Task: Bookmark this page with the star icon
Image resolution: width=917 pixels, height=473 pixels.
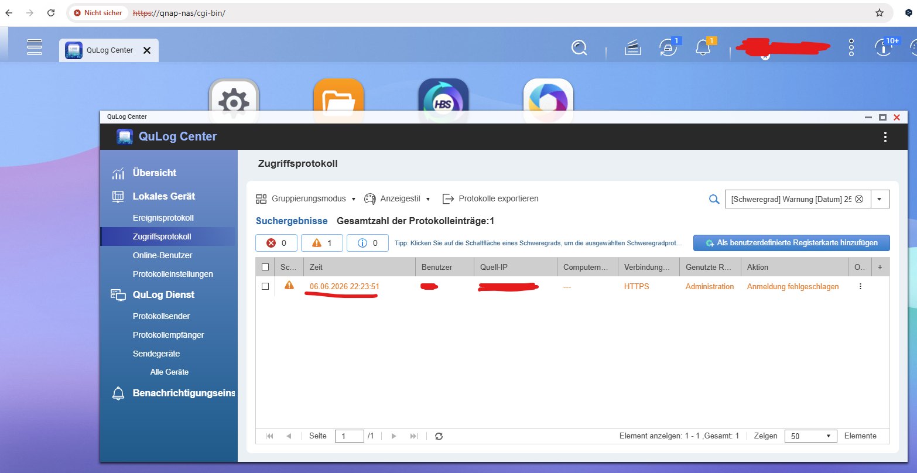Action: click(x=879, y=12)
